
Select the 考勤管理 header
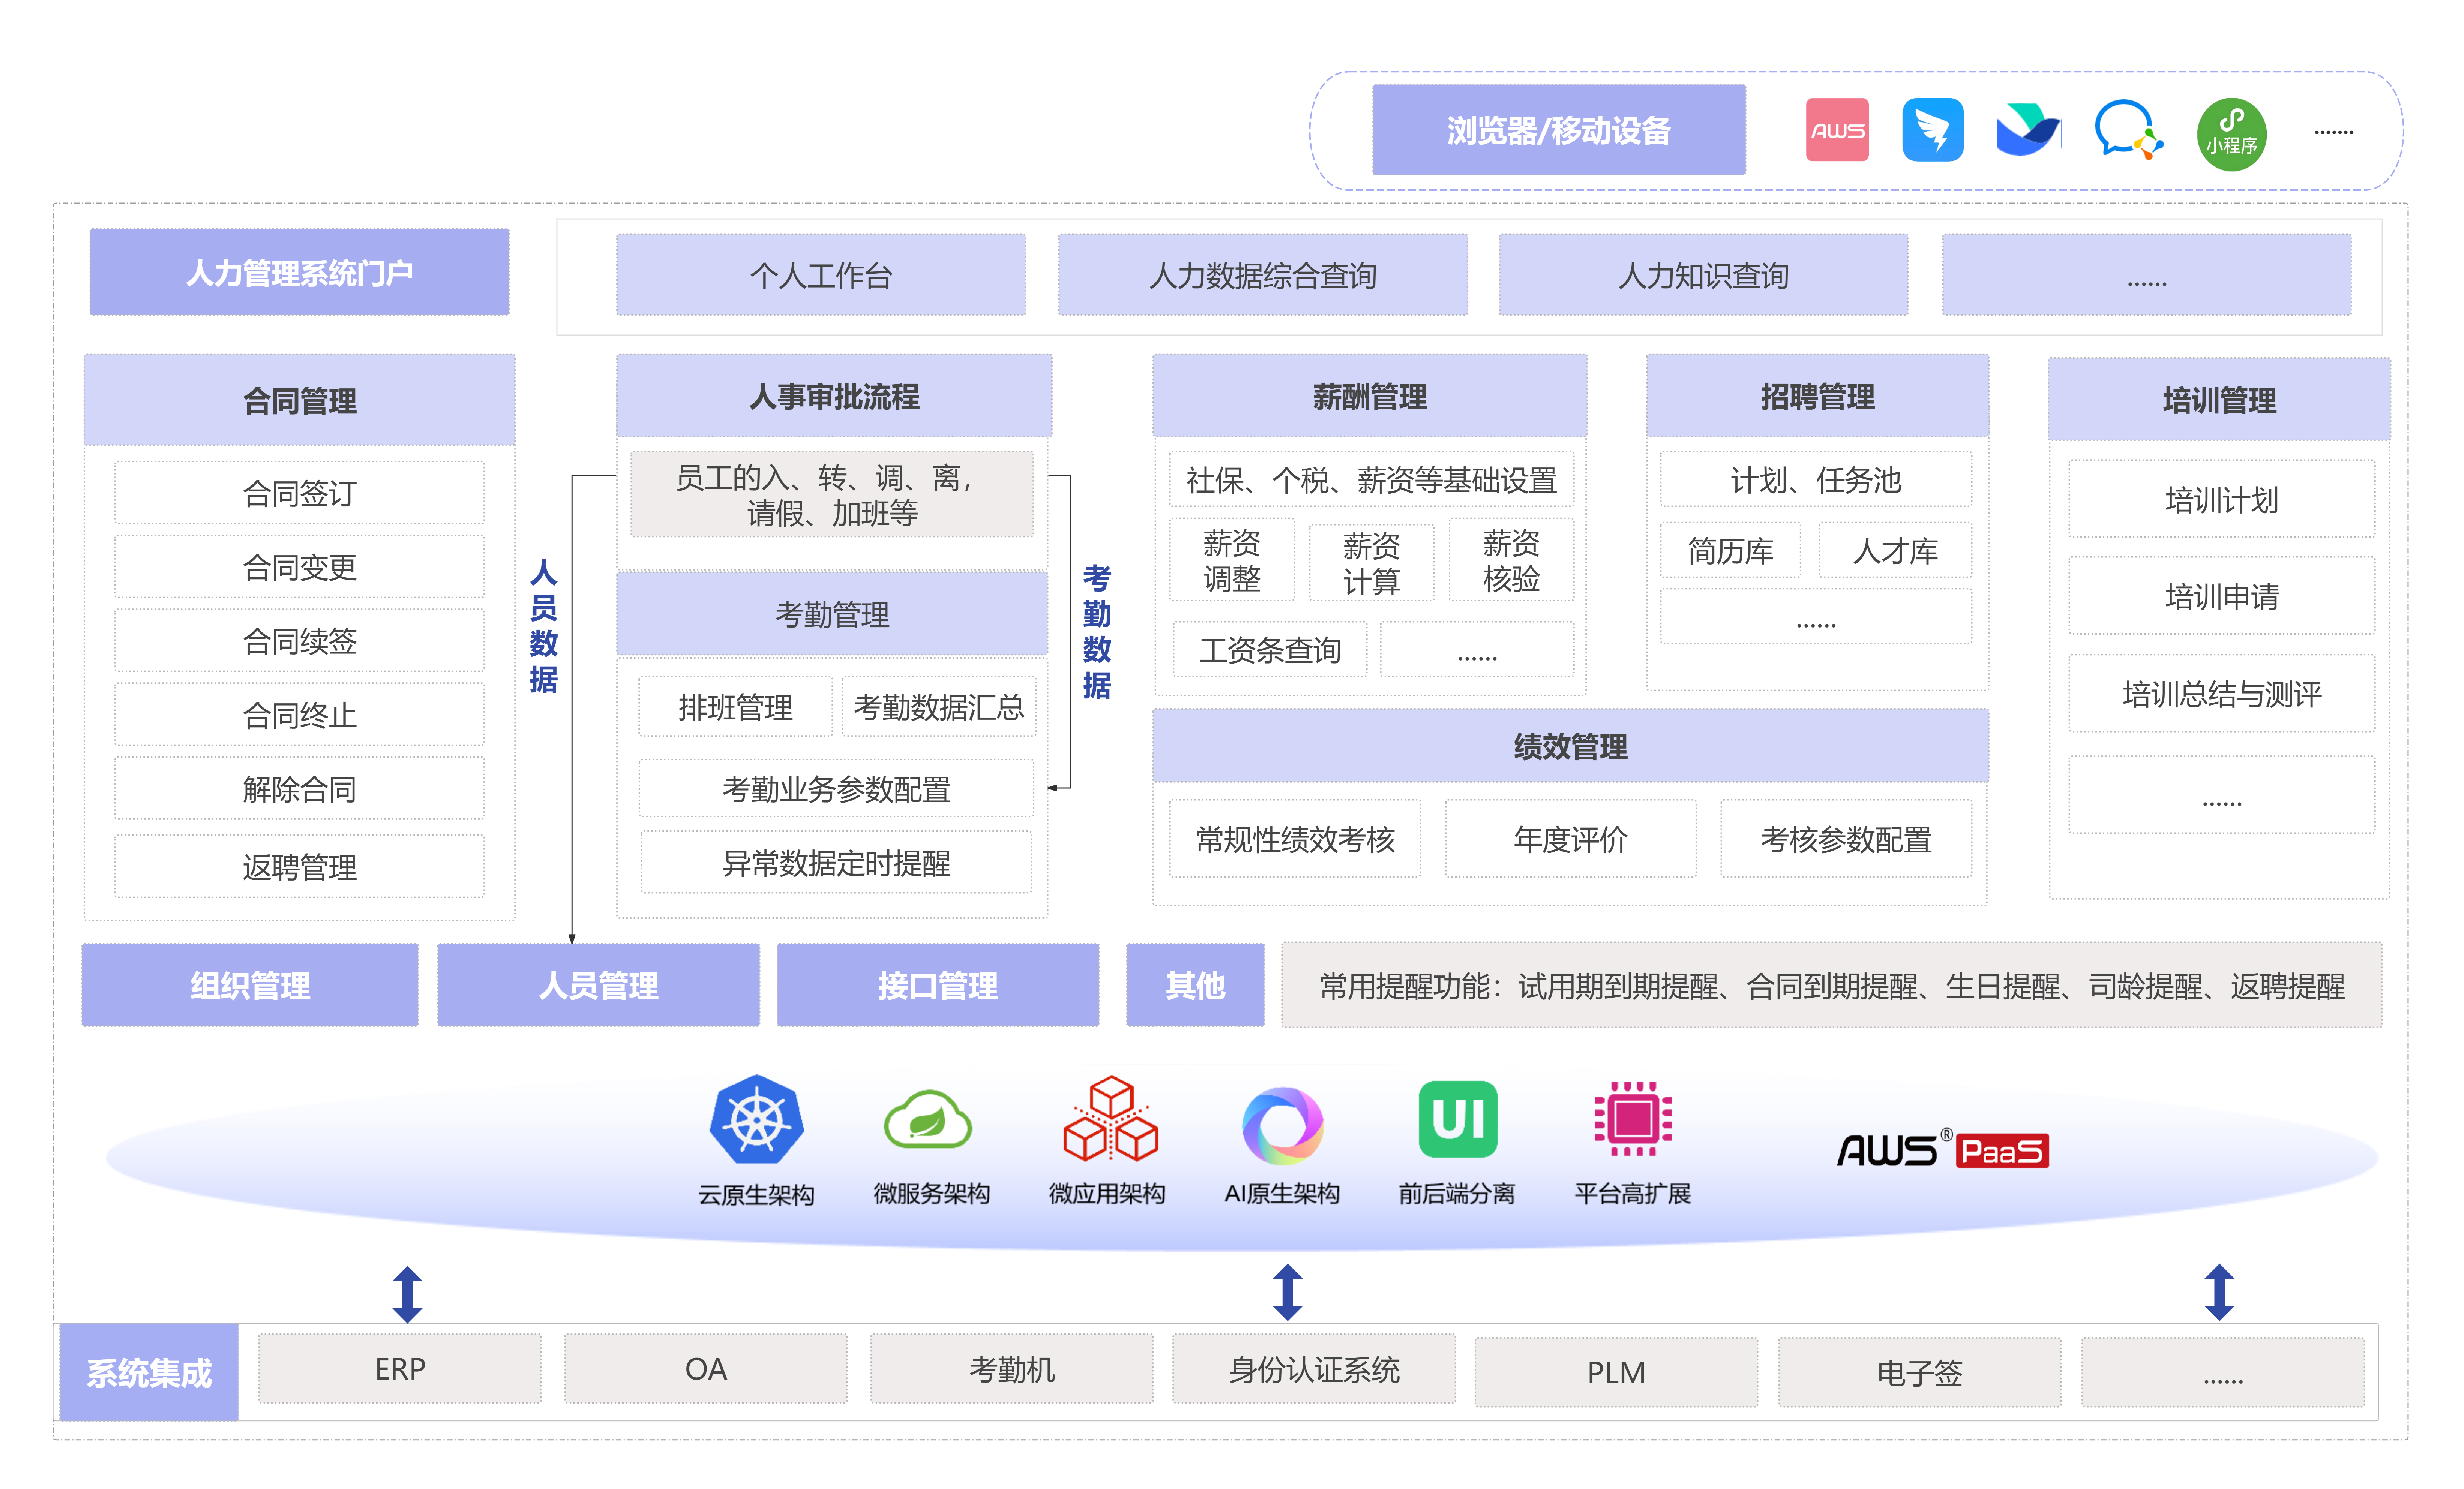831,614
